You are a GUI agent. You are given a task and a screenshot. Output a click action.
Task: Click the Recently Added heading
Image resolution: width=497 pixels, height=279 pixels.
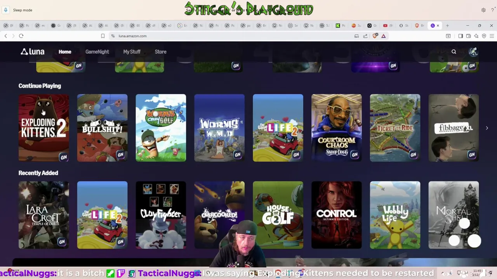[38, 173]
